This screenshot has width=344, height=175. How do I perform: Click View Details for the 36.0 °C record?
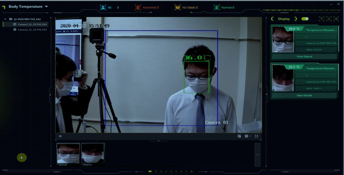click(304, 56)
